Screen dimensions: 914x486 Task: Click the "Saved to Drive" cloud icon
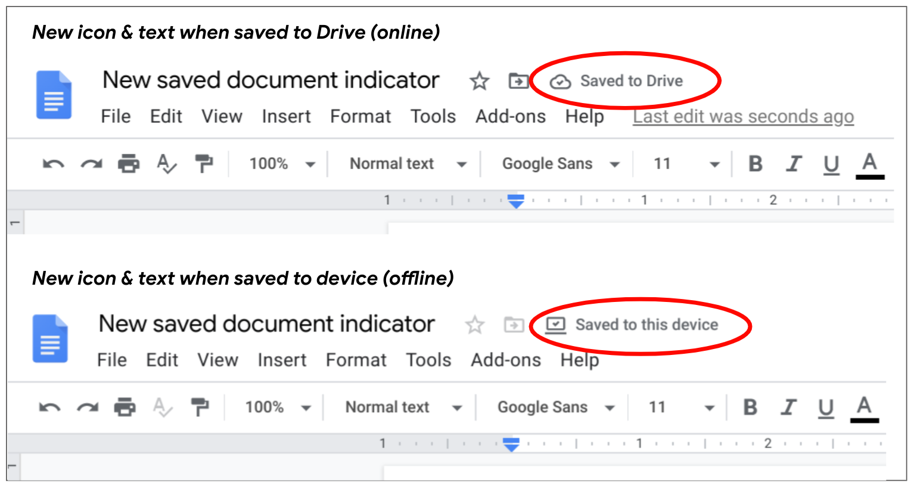pyautogui.click(x=560, y=82)
